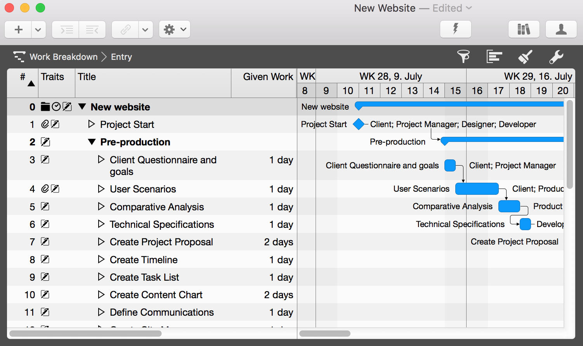Click the indent toolbar icon

(66, 30)
